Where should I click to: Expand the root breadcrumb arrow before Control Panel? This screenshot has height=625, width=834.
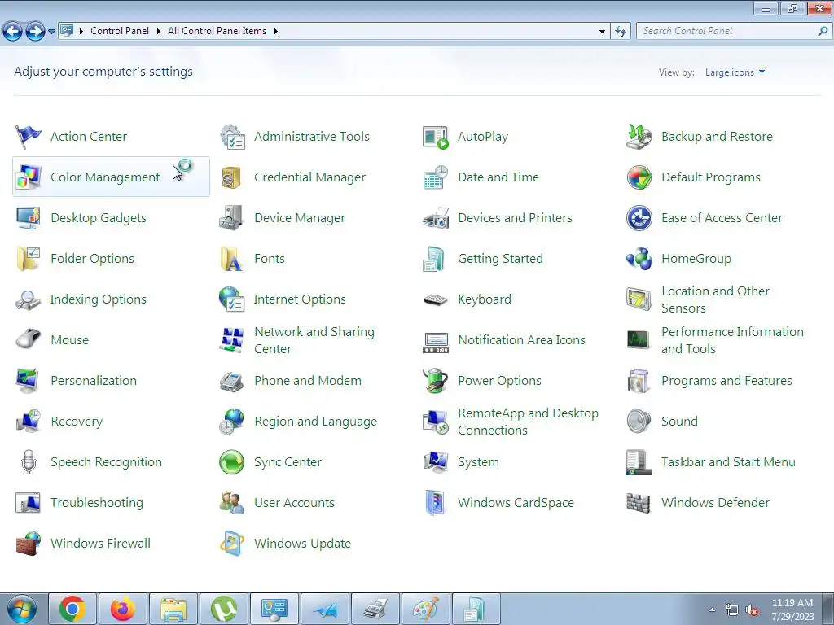coord(81,32)
